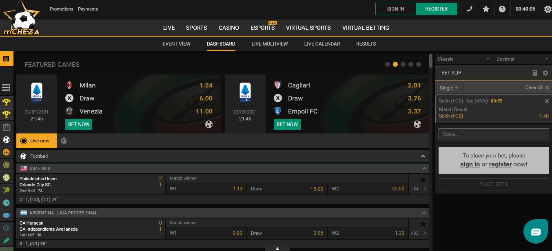This screenshot has width=552, height=251.
Task: Select the ice hockey puck icon
Action: (x=6, y=215)
